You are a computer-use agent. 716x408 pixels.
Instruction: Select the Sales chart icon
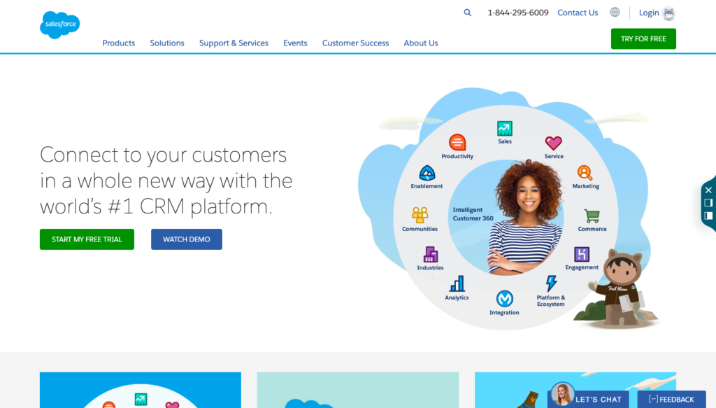point(505,128)
